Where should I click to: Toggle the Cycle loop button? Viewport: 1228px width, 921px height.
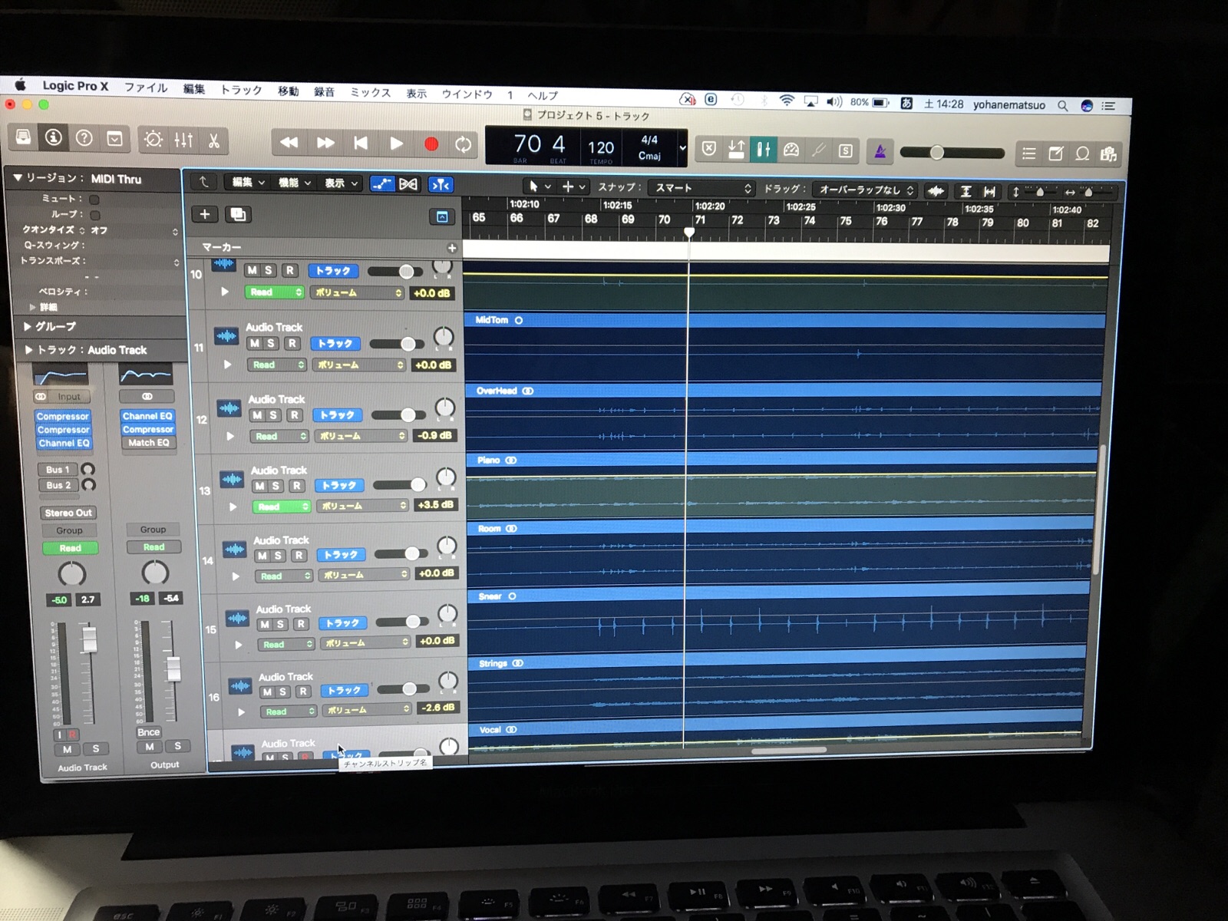pos(464,144)
